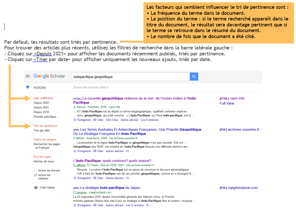The height and width of the screenshot is (211, 296).
Task: Filter by Articles de revue type
Action: (44, 162)
